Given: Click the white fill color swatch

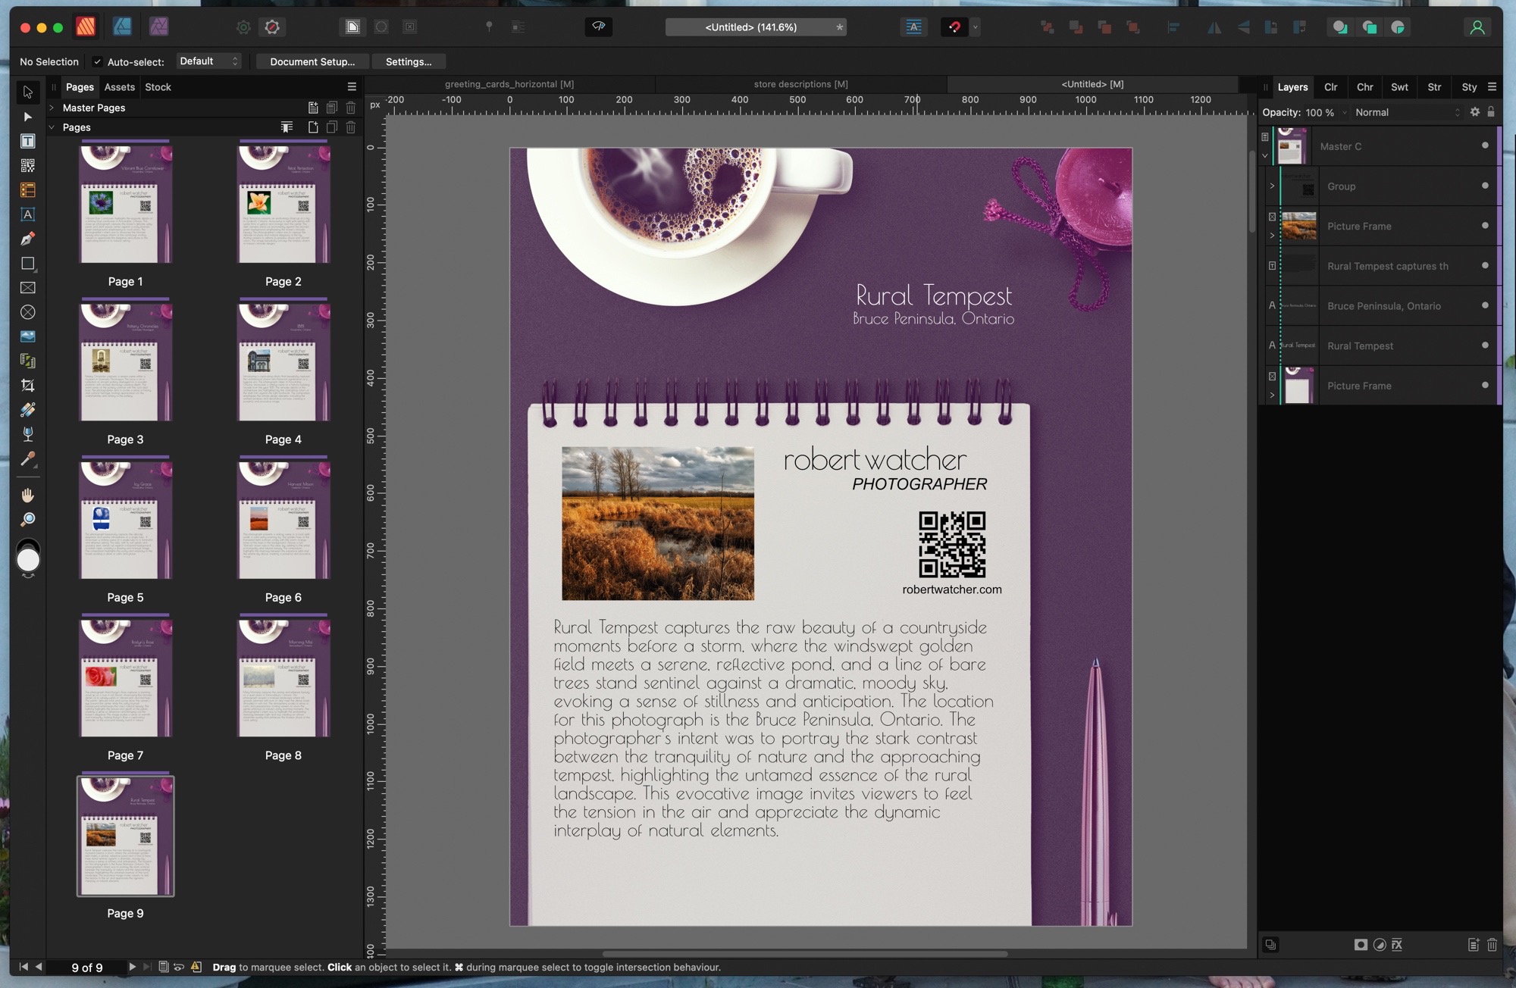Looking at the screenshot, I should [x=28, y=561].
